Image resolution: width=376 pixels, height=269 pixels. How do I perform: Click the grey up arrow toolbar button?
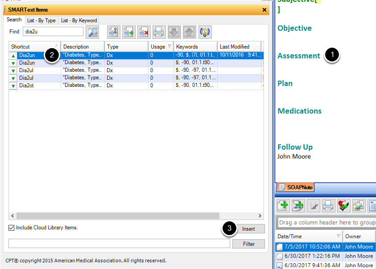pyautogui.click(x=190, y=32)
